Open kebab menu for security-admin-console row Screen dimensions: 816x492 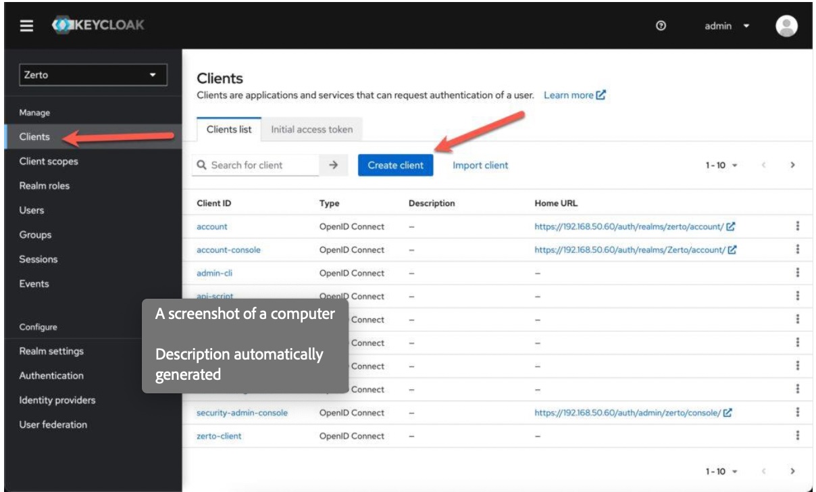coord(798,412)
